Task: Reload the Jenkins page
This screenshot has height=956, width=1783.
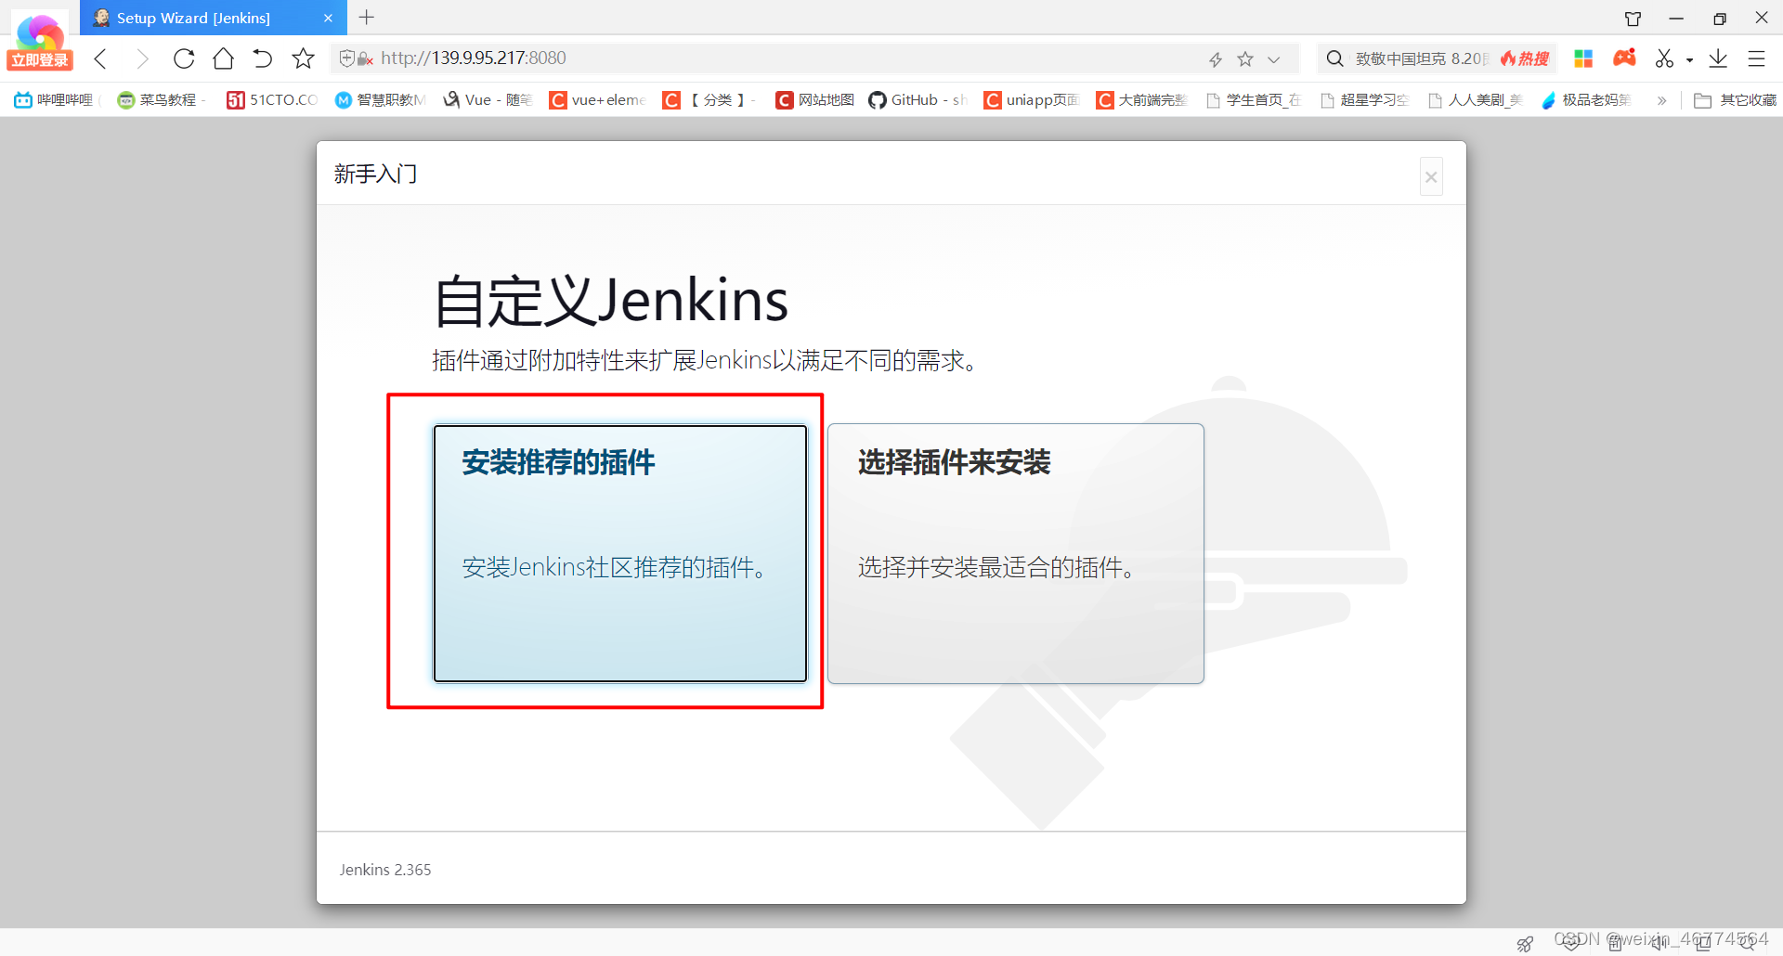Action: click(x=184, y=58)
